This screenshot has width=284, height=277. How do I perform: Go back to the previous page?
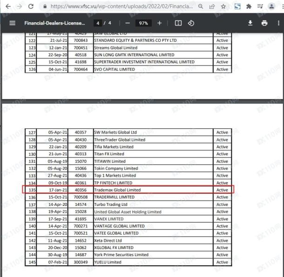pos(8,7)
